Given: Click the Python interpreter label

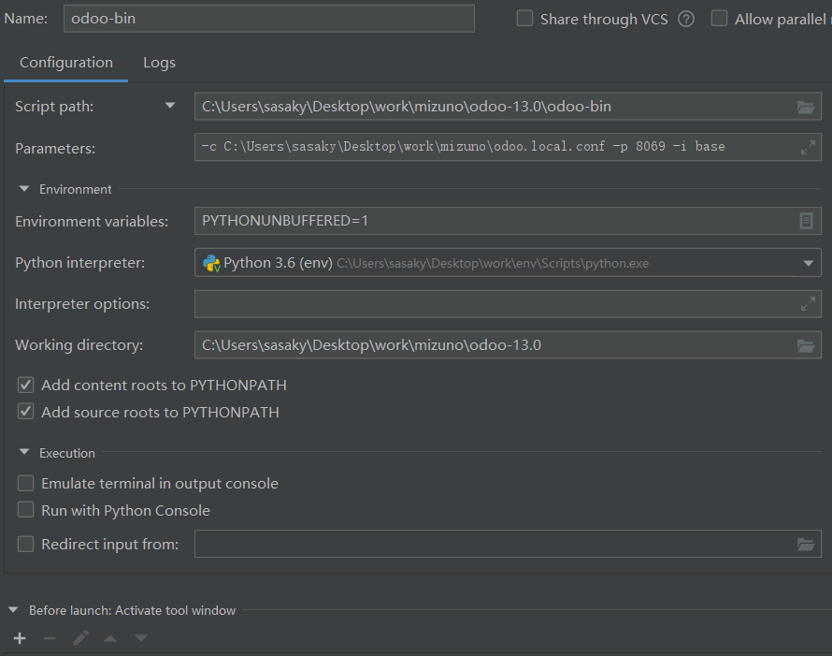Looking at the screenshot, I should coord(80,263).
